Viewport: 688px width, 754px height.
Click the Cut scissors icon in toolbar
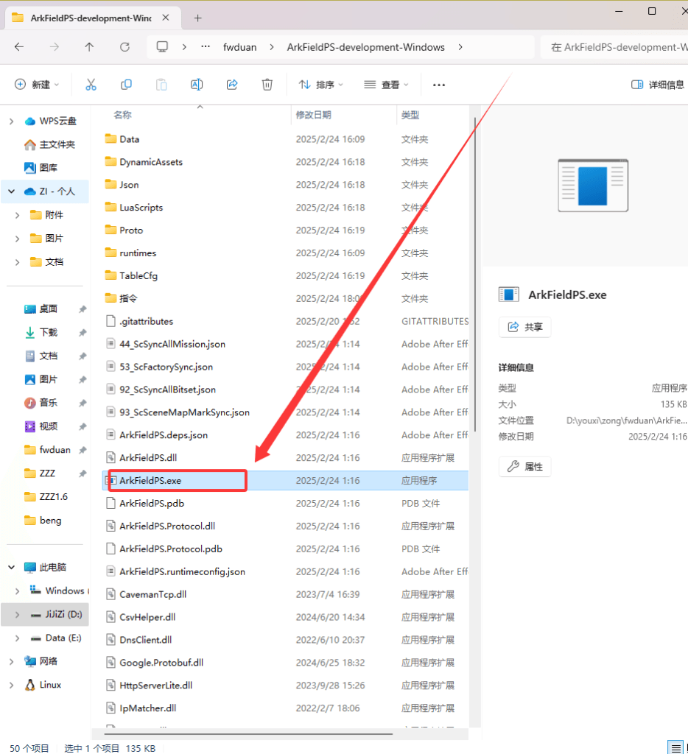click(91, 85)
